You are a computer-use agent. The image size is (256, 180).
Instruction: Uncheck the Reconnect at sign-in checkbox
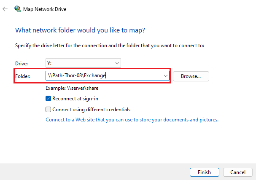click(48, 99)
